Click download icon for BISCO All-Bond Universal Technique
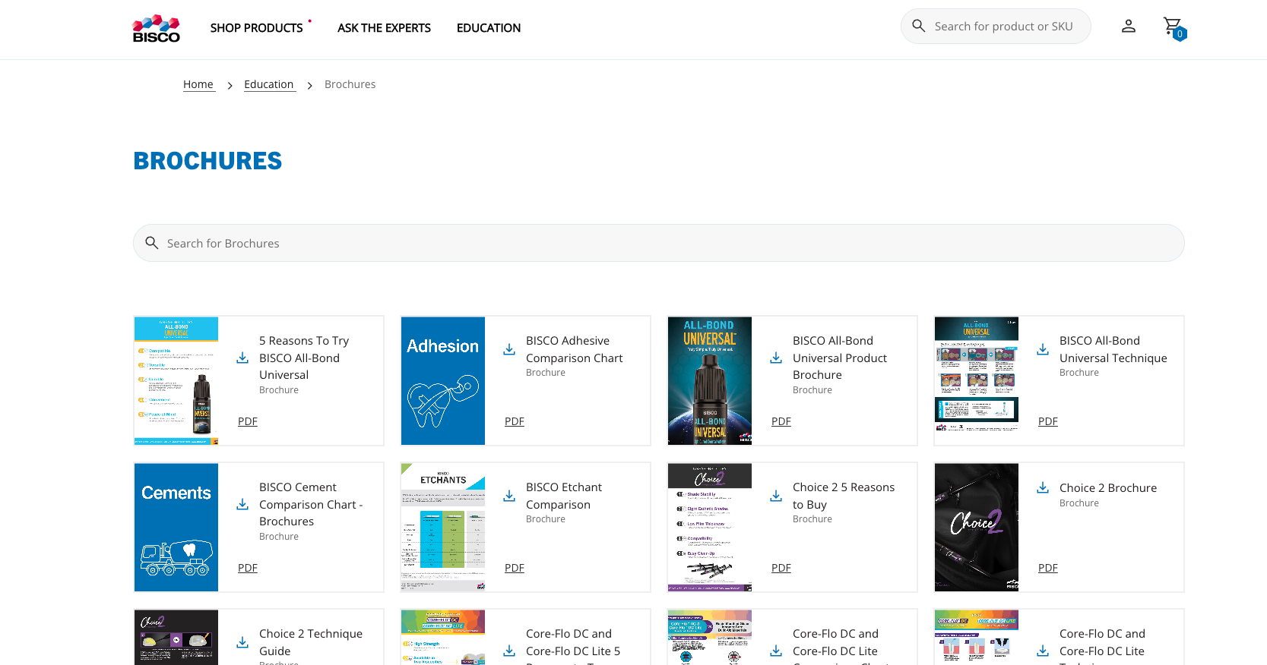 pos(1043,349)
